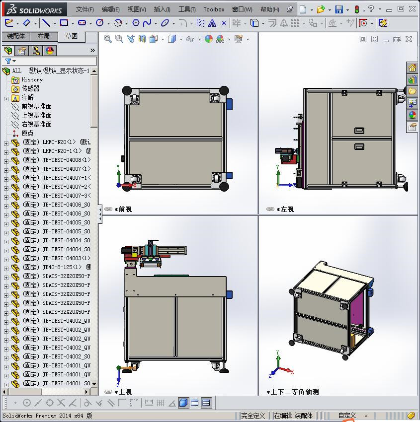Expand the JB40-8-125<1> component node
Viewport: 420px width, 422px height.
pos(6,269)
